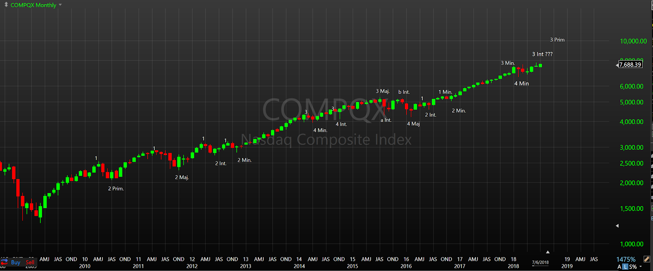
Task: Click the '3 Min.' annotation near 2018
Action: pos(508,63)
